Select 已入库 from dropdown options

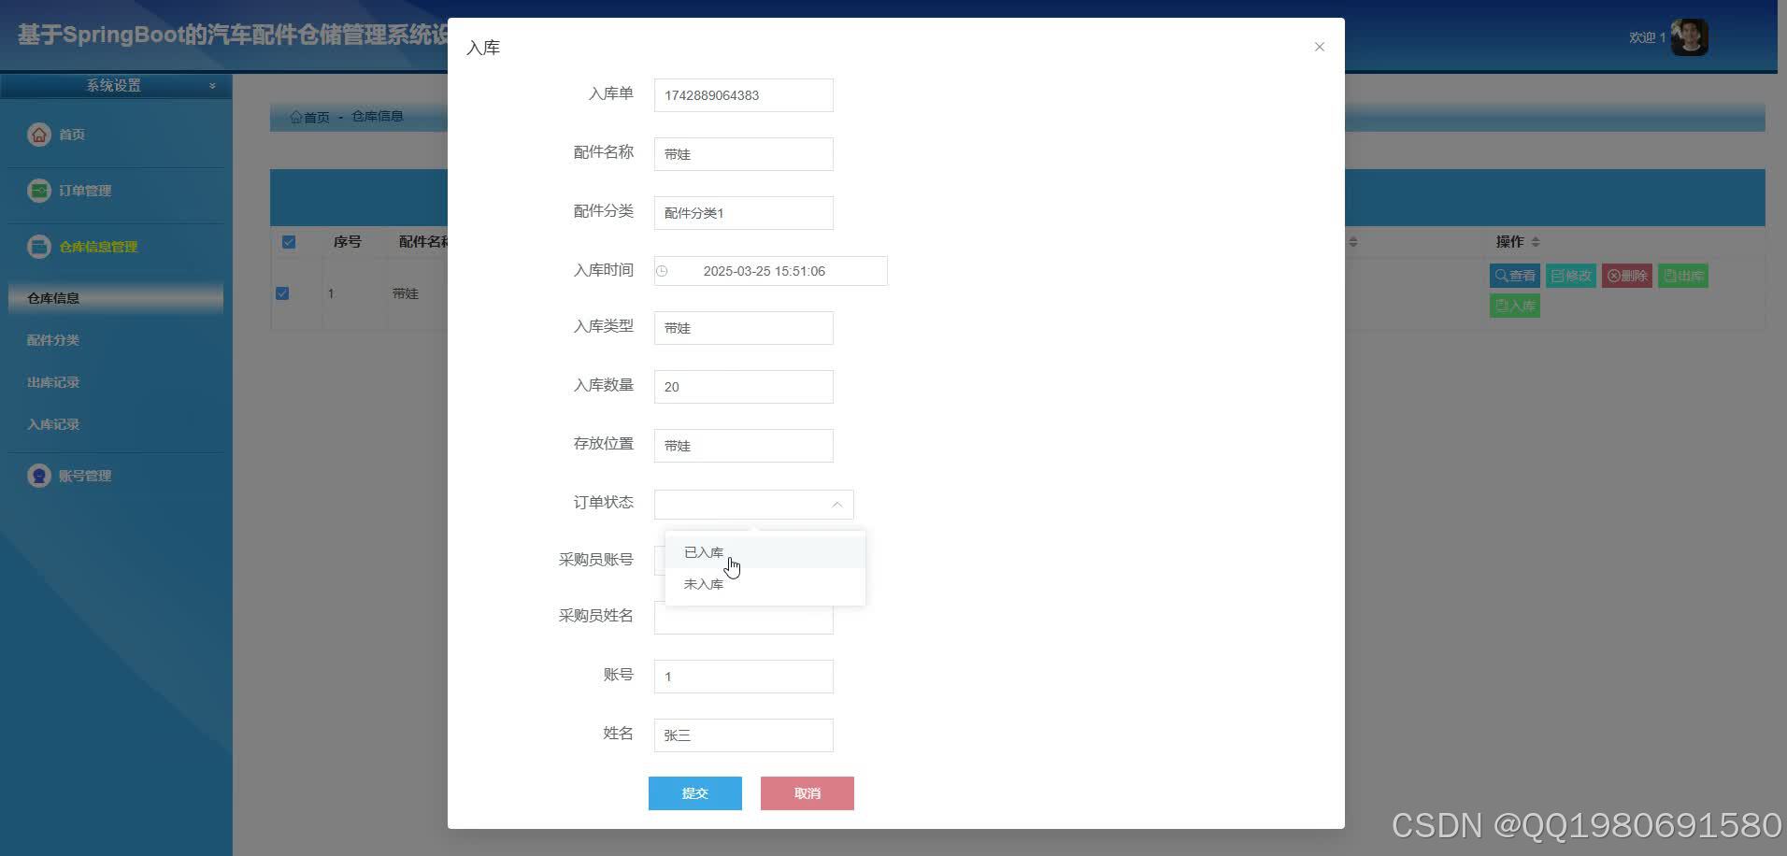click(703, 552)
